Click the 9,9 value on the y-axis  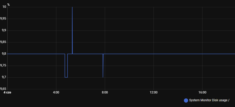click(4, 30)
